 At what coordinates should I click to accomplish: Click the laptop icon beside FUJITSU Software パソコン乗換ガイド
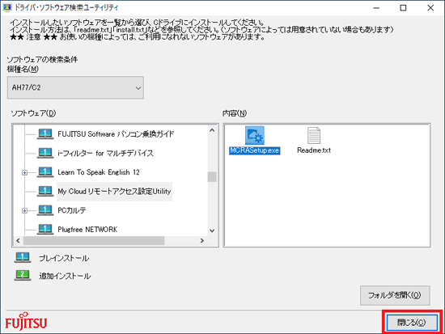point(45,134)
